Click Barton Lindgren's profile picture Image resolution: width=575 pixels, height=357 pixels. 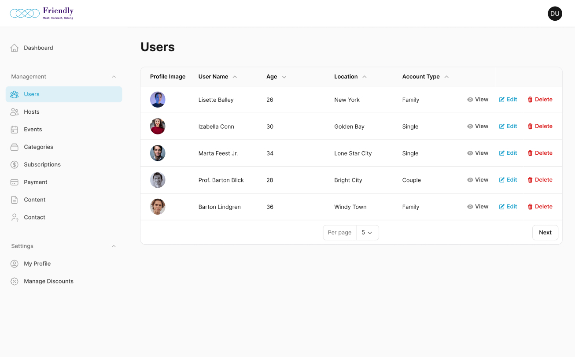(158, 207)
